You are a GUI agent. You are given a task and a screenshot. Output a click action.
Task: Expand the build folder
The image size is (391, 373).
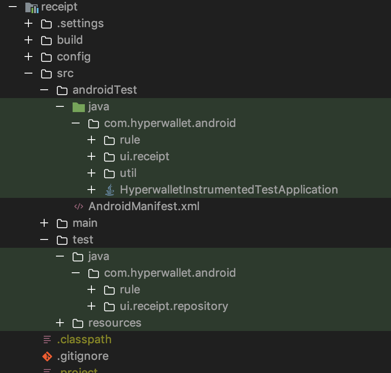point(28,40)
